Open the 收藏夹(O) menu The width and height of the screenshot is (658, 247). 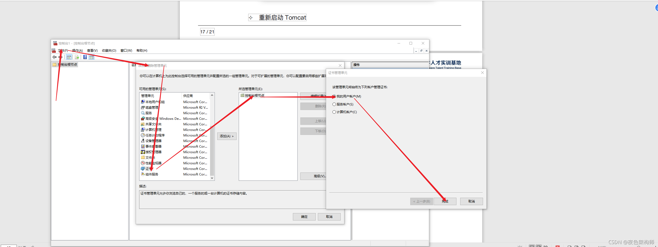(x=109, y=51)
